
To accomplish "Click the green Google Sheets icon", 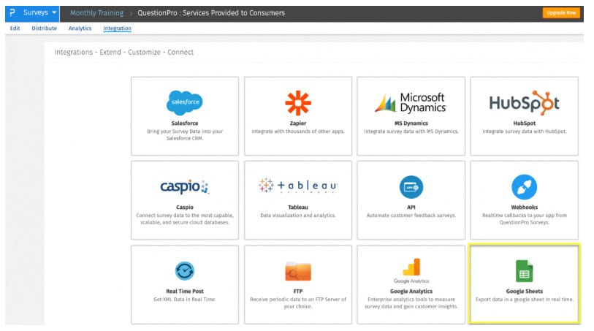I will pos(525,271).
